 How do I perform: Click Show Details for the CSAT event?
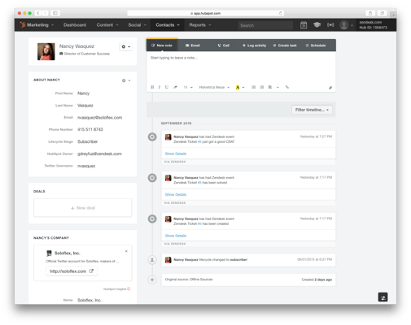176,154
